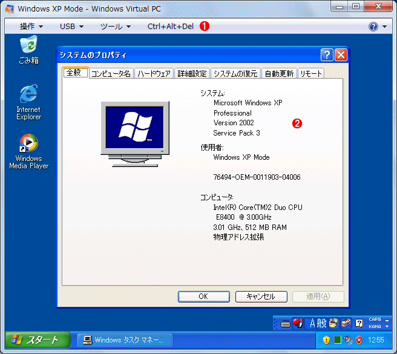
Task: Send Ctrl+Alt+Del to the virtual machine
Action: (x=171, y=27)
